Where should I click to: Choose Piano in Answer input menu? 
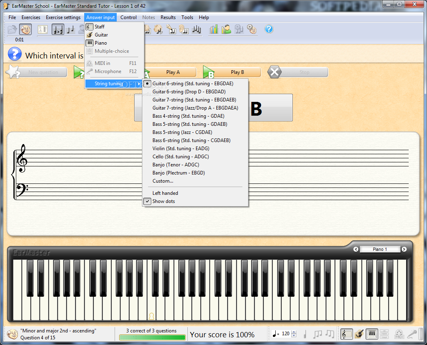coord(114,43)
